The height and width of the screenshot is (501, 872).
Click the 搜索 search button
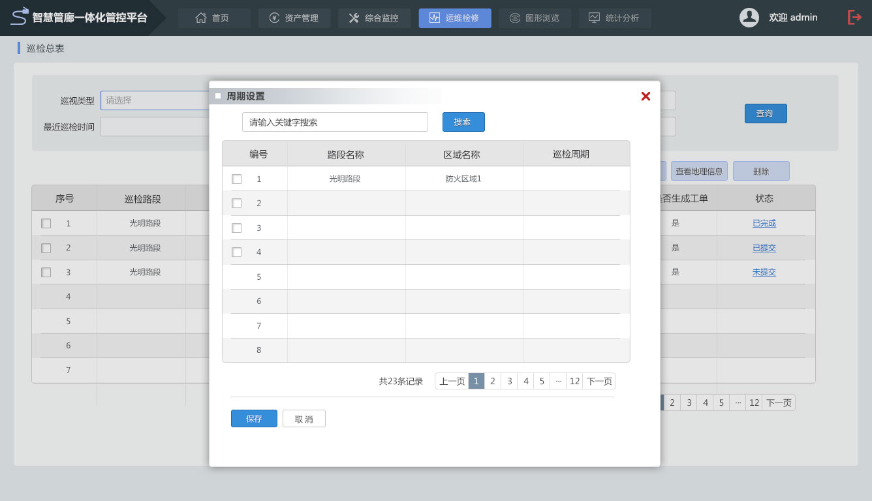pyautogui.click(x=463, y=122)
